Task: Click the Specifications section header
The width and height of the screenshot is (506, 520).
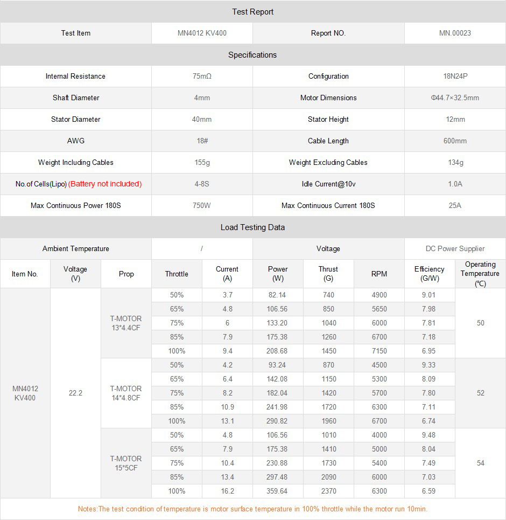Action: coord(252,55)
